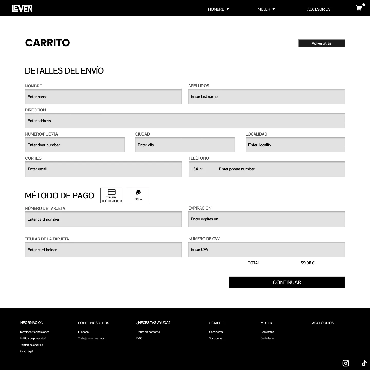Expand the HOMBRE dropdown menu

pos(218,9)
